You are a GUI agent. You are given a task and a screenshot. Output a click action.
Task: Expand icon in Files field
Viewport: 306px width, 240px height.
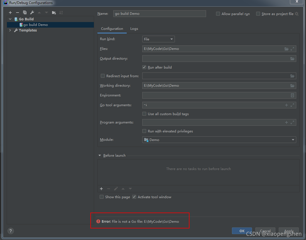[x=292, y=49]
